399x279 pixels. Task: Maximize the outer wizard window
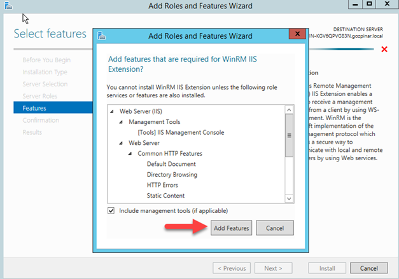pyautogui.click(x=369, y=4)
